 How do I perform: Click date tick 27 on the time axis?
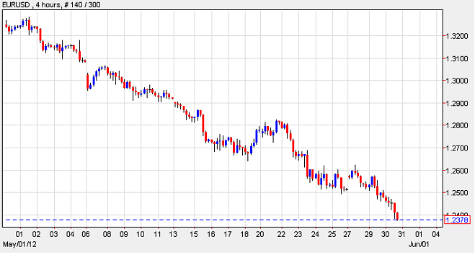click(x=347, y=235)
